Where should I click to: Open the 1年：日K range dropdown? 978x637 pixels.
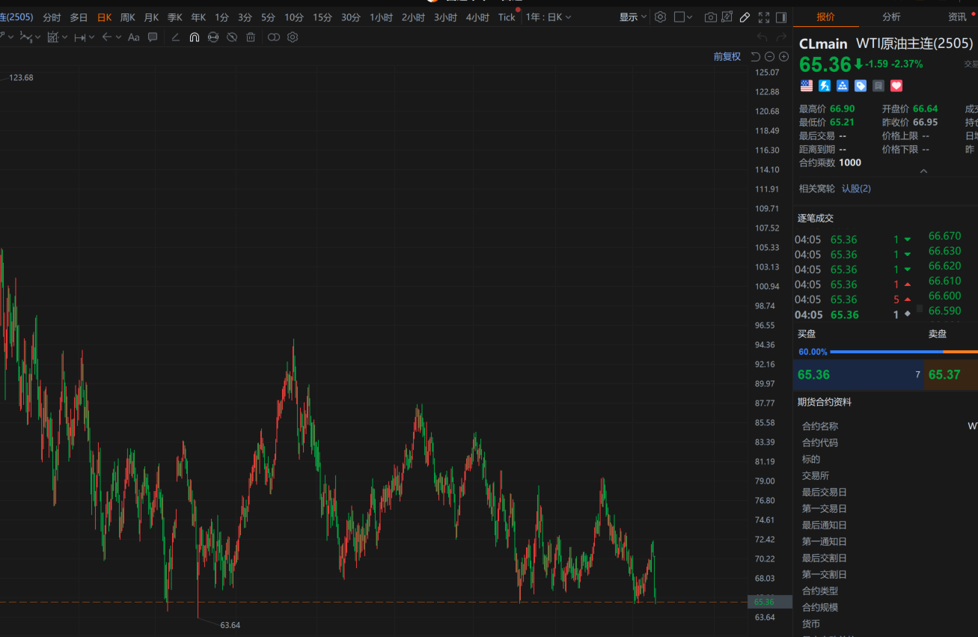548,17
